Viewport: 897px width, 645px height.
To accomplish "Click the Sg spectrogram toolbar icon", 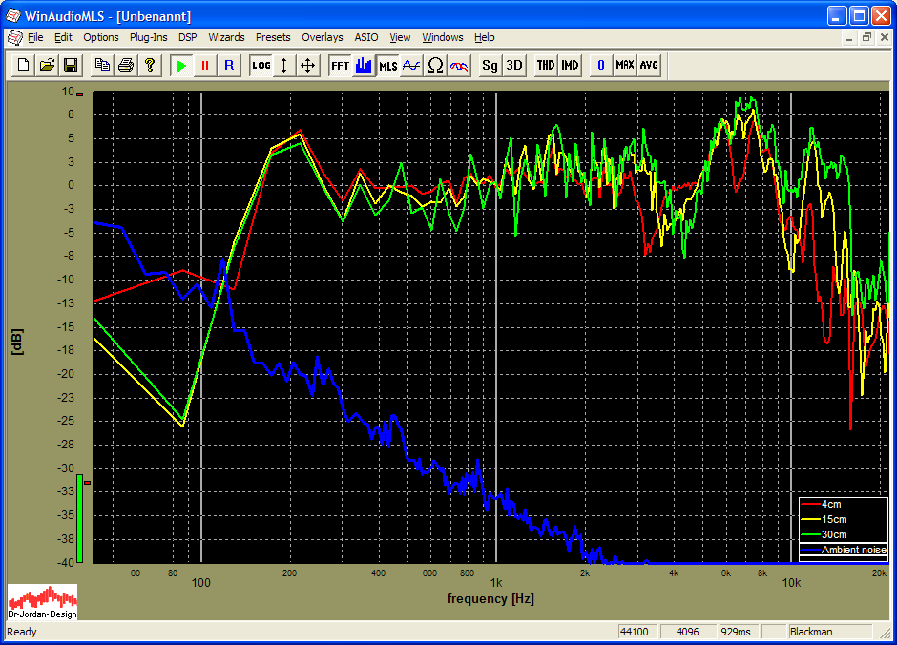I will click(x=490, y=66).
